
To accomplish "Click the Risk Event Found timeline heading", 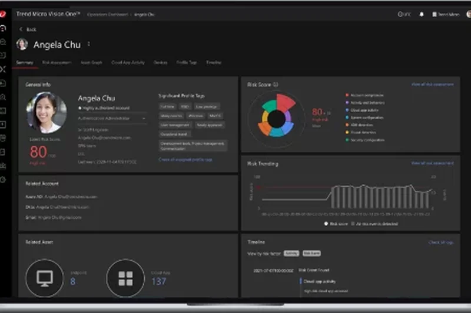I will (x=314, y=270).
